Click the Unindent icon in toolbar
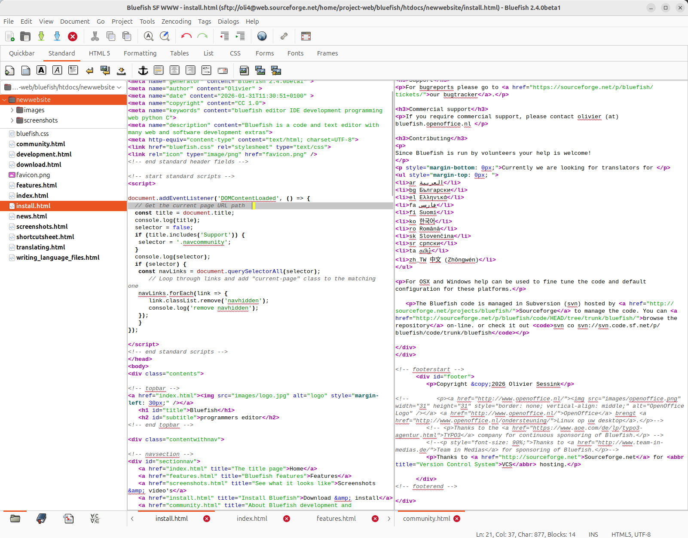Viewport: 688px width, 538px height. (224, 37)
